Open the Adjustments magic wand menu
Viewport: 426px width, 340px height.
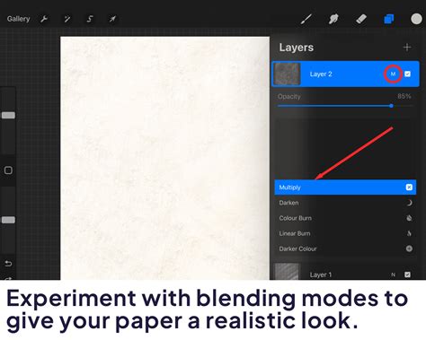[x=67, y=19]
